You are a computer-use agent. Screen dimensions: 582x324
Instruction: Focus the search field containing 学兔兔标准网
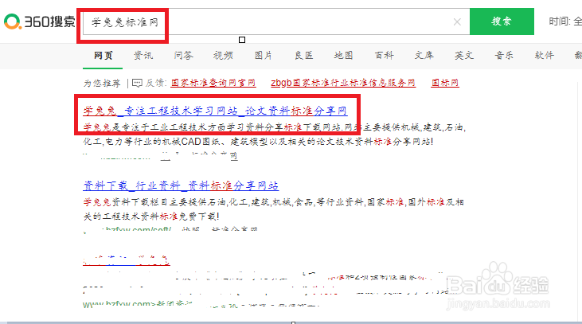[275, 22]
